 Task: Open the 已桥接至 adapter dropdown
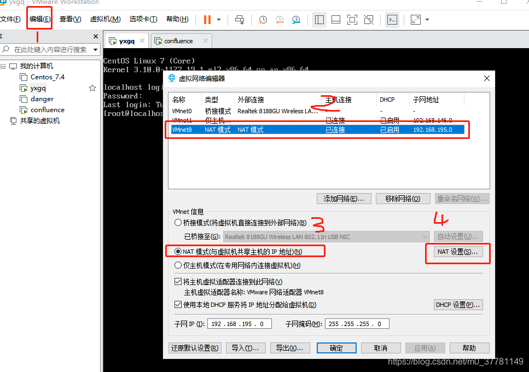tap(326, 237)
